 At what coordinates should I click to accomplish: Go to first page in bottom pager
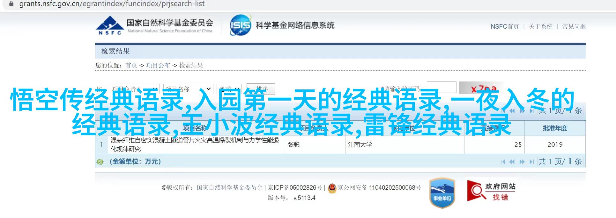(503, 162)
